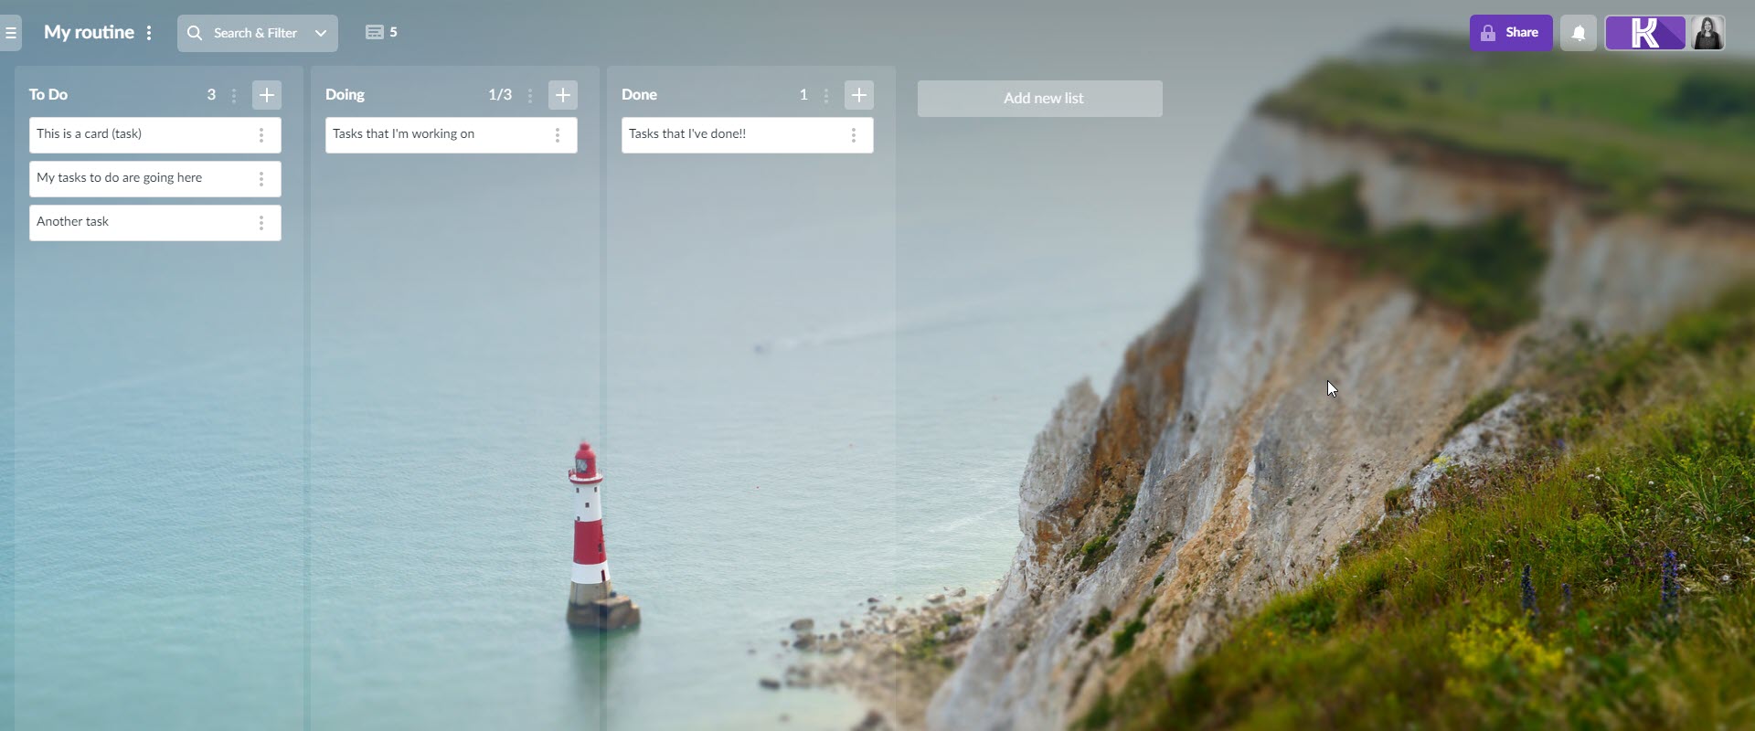Click the Done list title
1755x731 pixels.
tap(640, 94)
